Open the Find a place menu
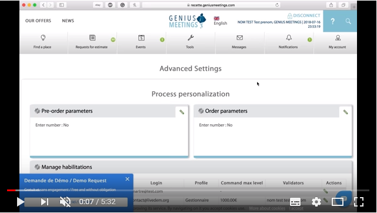Image resolution: width=377 pixels, height=213 pixels. 43,42
